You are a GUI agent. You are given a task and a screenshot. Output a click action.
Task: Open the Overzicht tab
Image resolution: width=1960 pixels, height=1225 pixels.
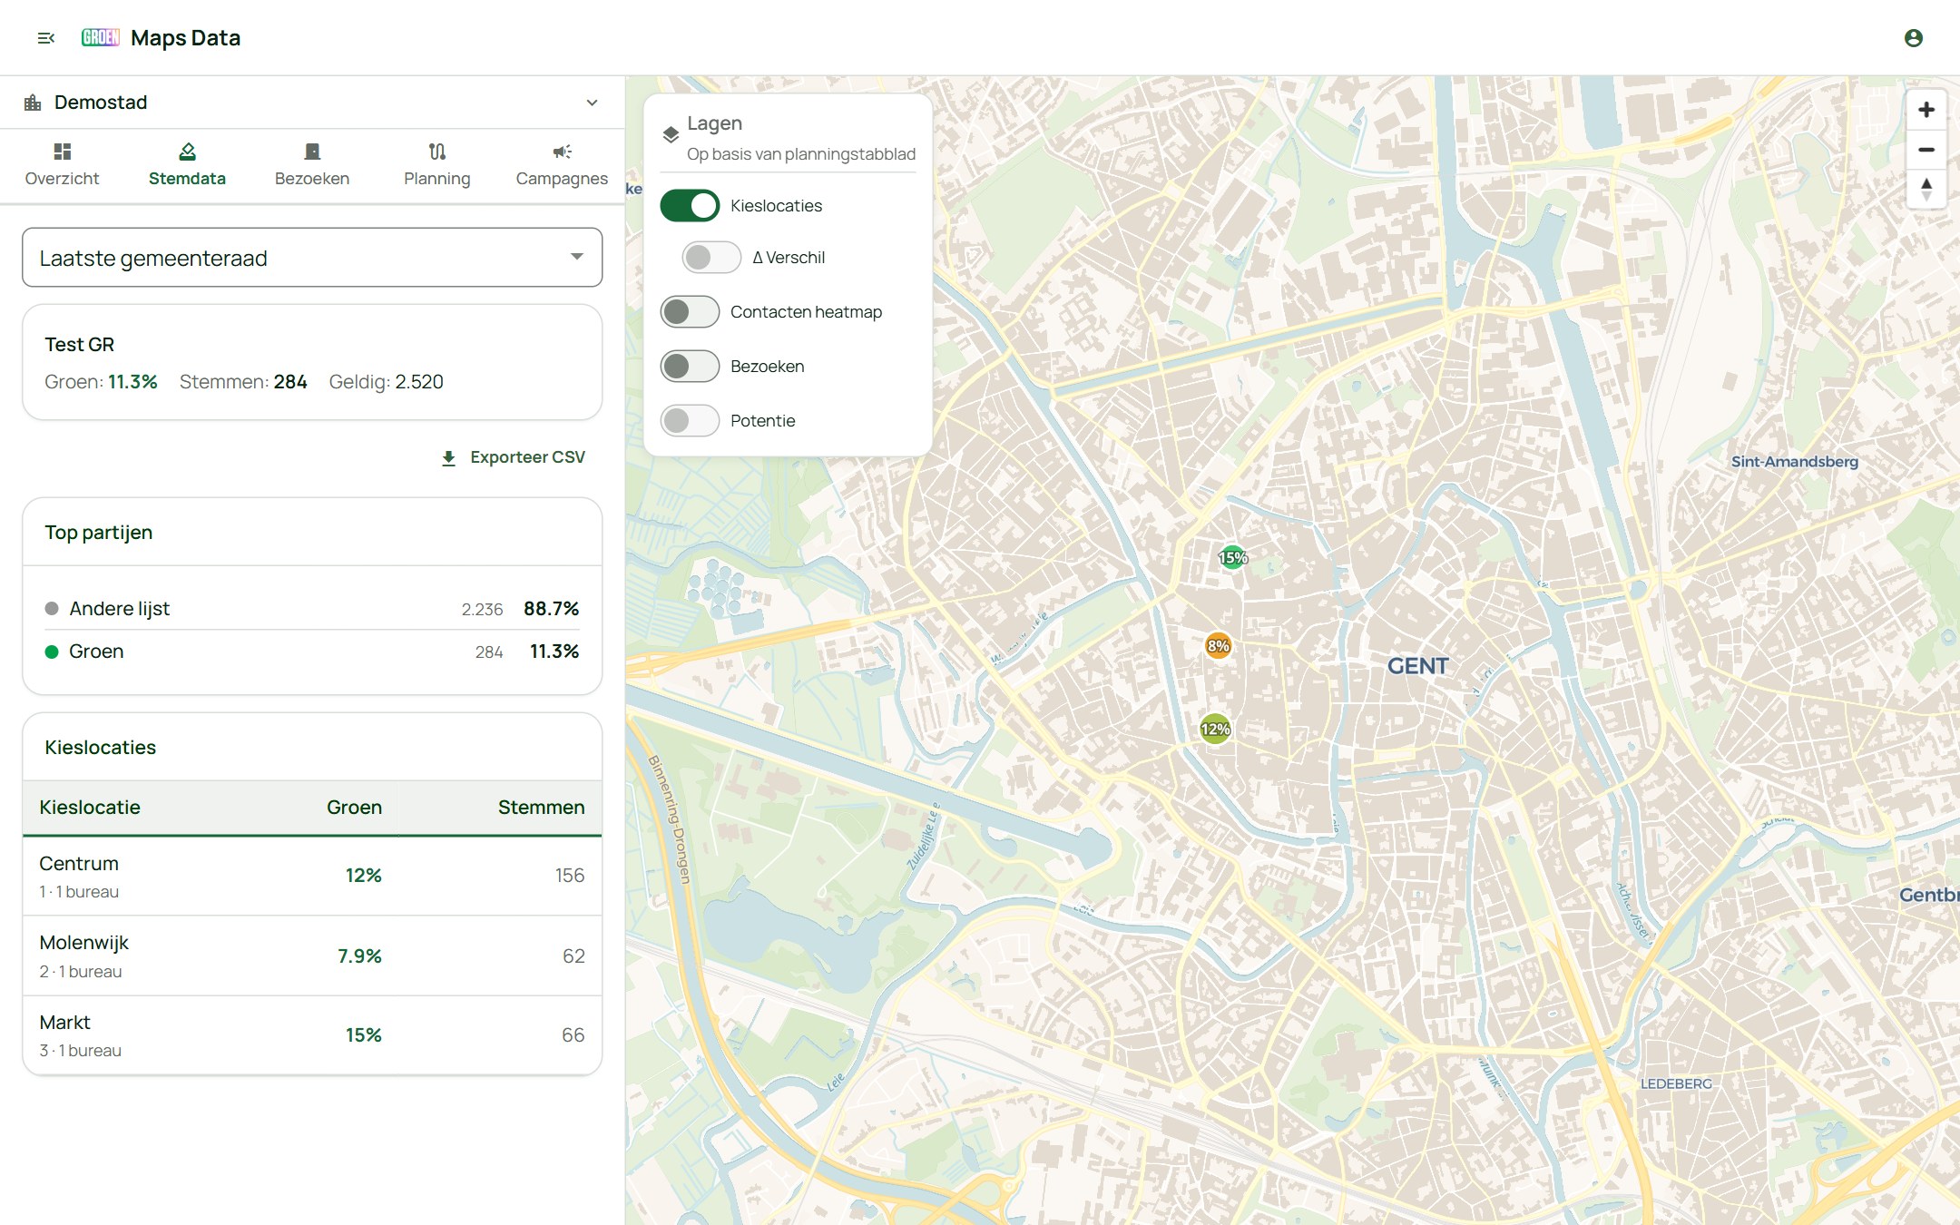pos(62,165)
